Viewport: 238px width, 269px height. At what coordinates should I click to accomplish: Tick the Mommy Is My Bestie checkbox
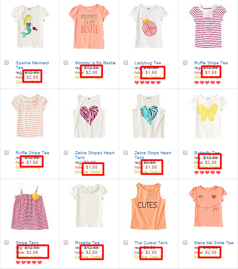66,63
